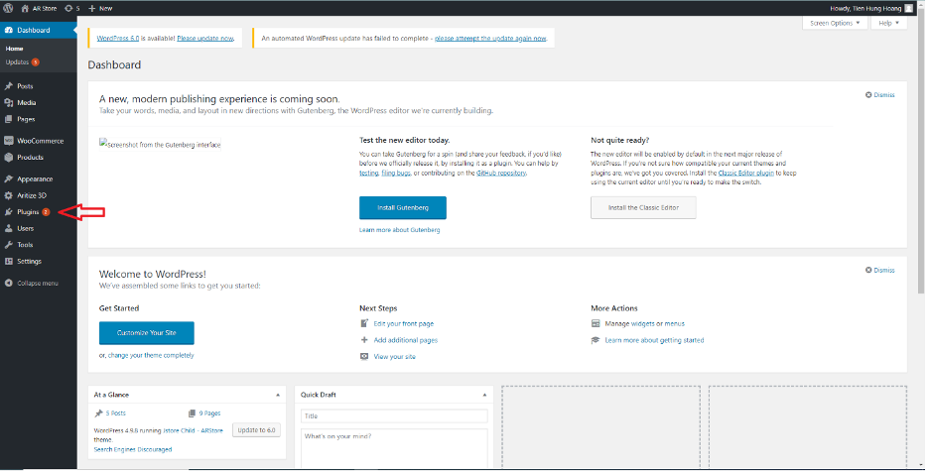
Task: Click the What's on your mind text area
Action: (x=395, y=448)
